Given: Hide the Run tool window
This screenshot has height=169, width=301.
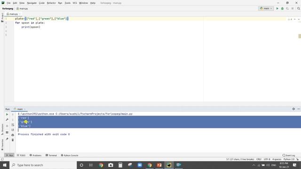Looking at the screenshot, I should click(299, 109).
